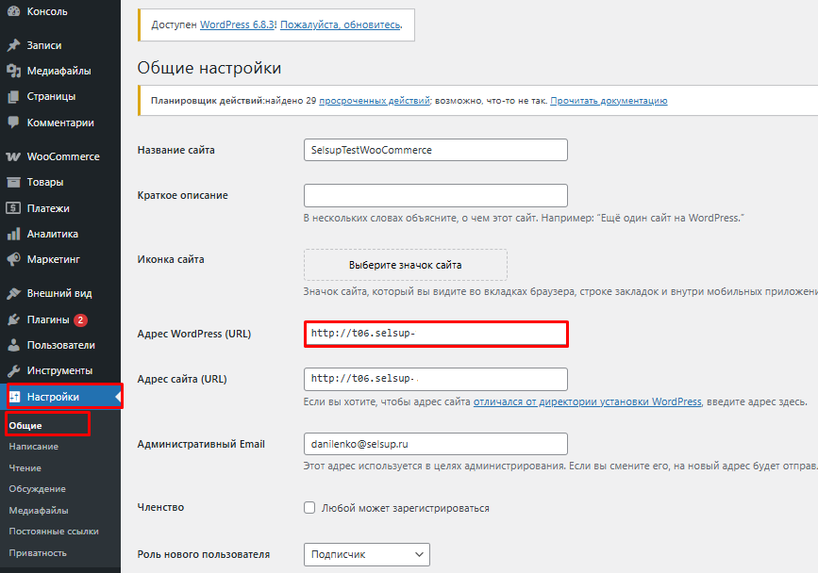The width and height of the screenshot is (818, 573).
Task: Click the Название сайта input field
Action: point(435,150)
